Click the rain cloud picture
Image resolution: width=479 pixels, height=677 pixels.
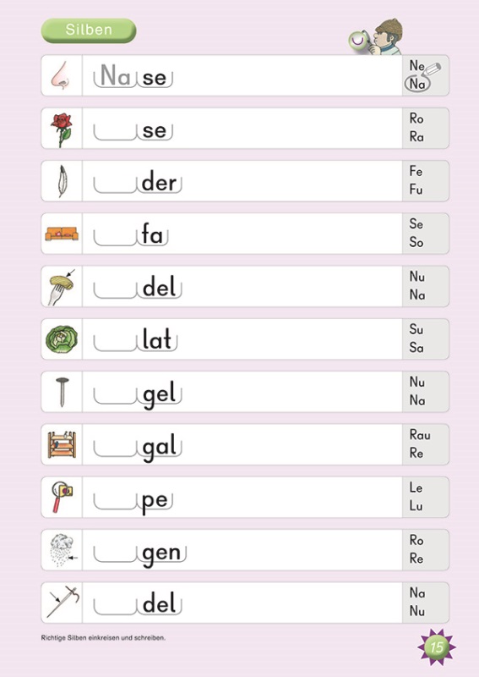coord(63,549)
